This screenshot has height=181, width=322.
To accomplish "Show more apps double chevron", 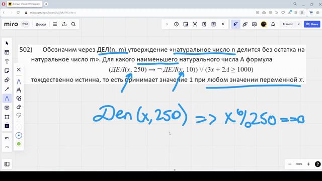I will tap(223, 24).
